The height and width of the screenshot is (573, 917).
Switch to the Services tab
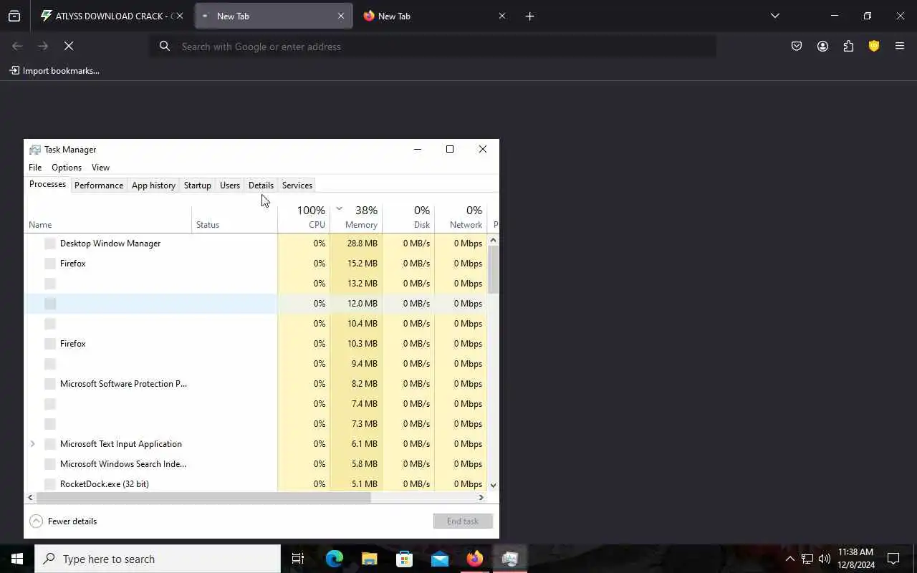(x=297, y=186)
